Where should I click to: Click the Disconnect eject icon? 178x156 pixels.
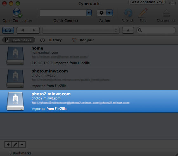pyautogui.click(x=166, y=13)
